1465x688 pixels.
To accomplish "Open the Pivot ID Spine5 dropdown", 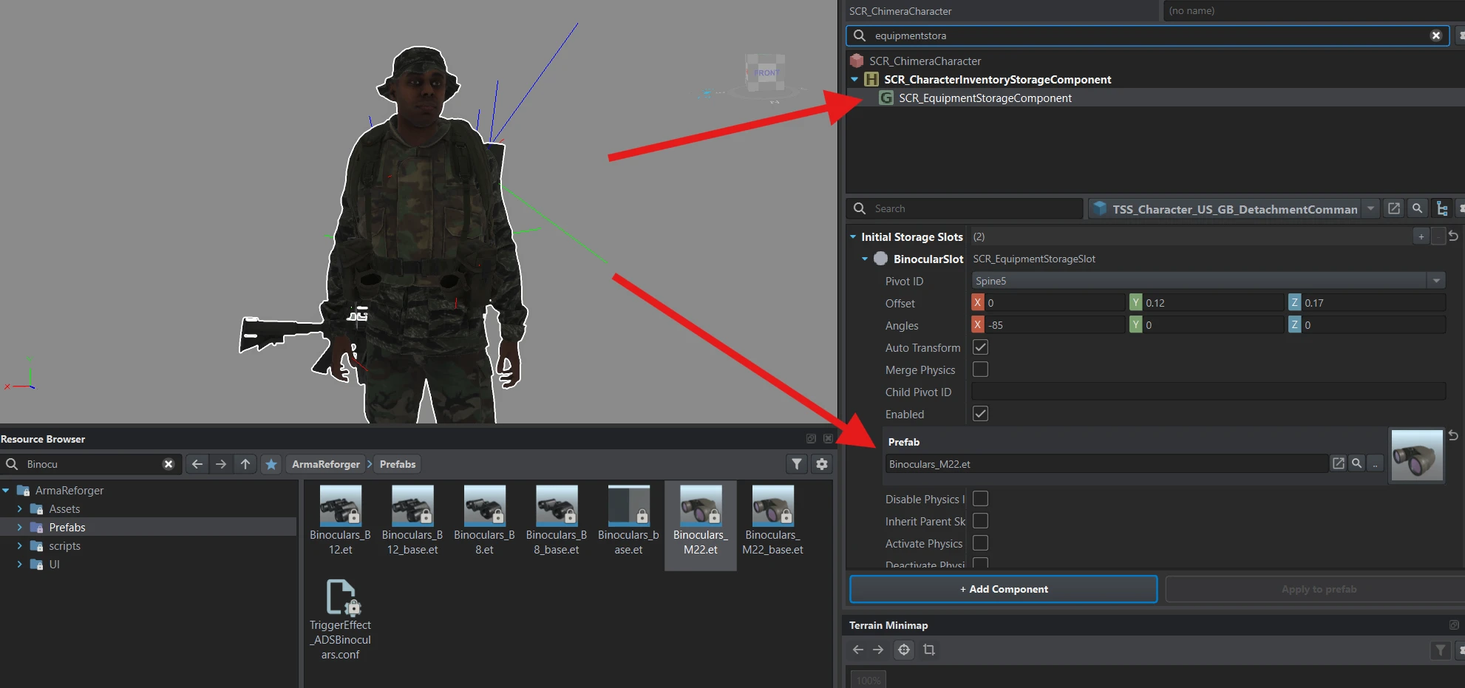I will pyautogui.click(x=1436, y=281).
